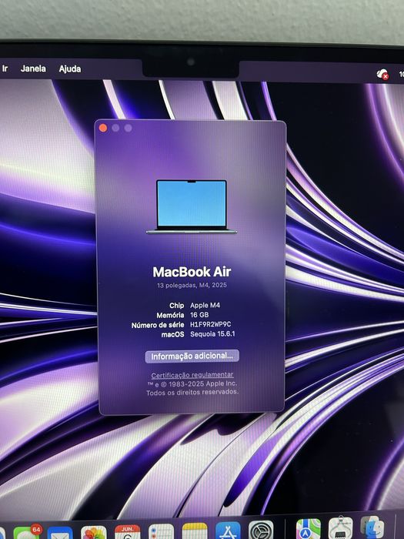Screen dimensions: 404x539
Task: Open the App Store from the Dock
Action: tap(228, 531)
